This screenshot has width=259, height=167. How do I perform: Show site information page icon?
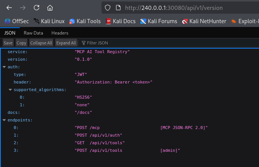(x=118, y=8)
